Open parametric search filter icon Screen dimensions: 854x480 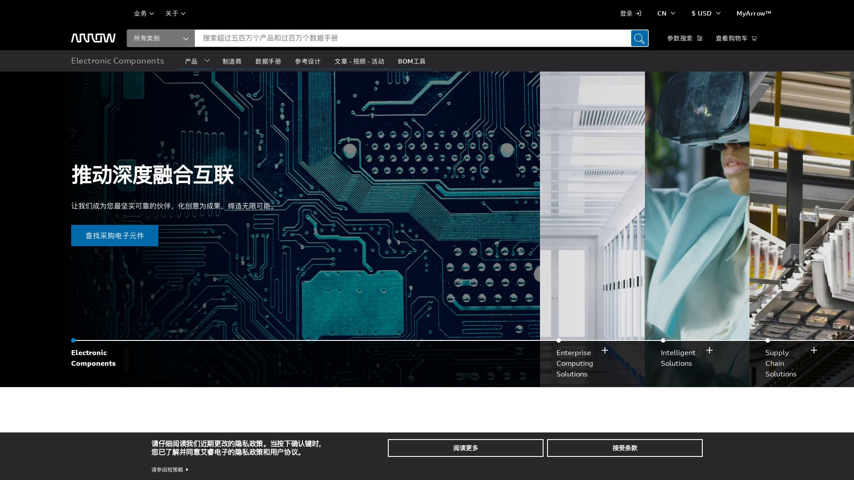pos(700,38)
